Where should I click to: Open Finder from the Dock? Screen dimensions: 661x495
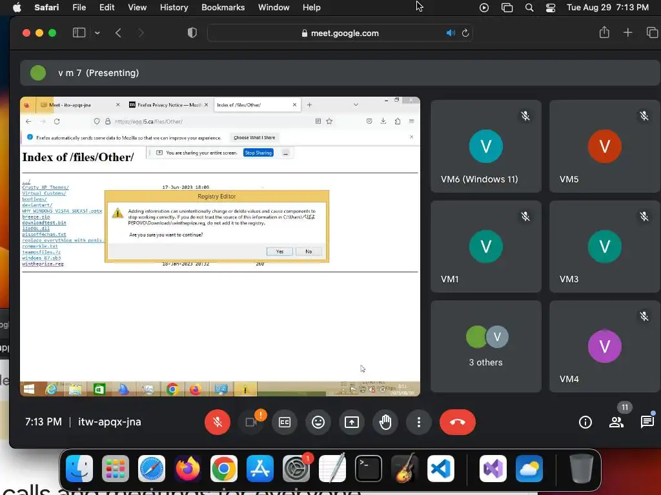point(79,469)
